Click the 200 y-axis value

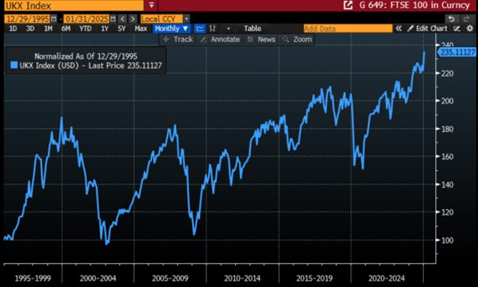(447, 101)
